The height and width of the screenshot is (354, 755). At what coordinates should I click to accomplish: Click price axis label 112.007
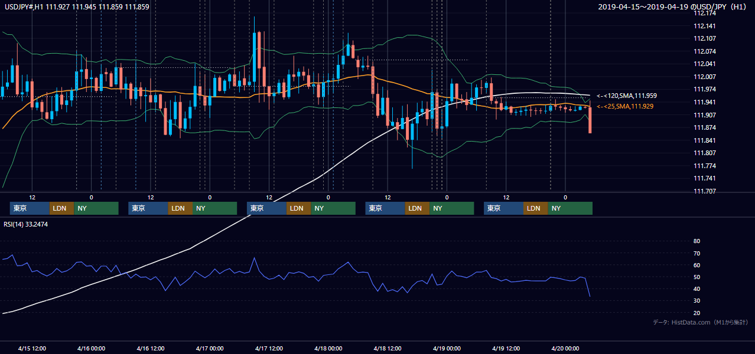pyautogui.click(x=705, y=77)
